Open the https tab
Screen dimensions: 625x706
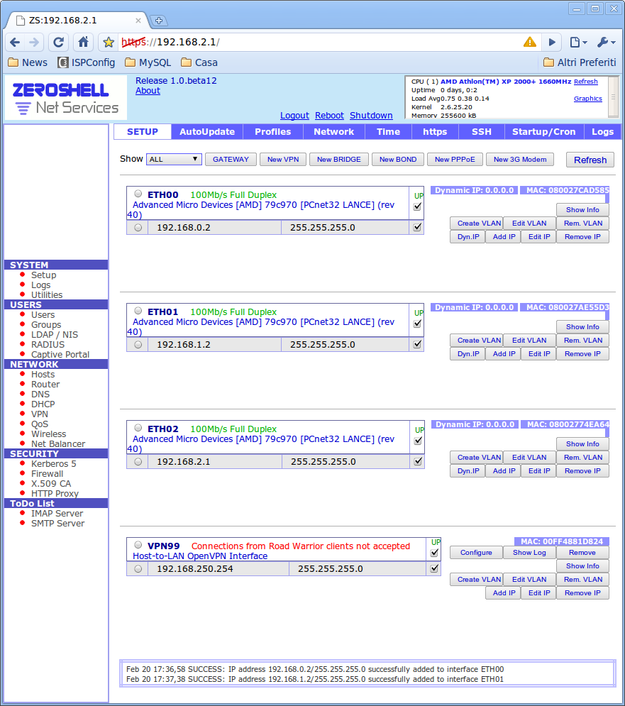[435, 132]
